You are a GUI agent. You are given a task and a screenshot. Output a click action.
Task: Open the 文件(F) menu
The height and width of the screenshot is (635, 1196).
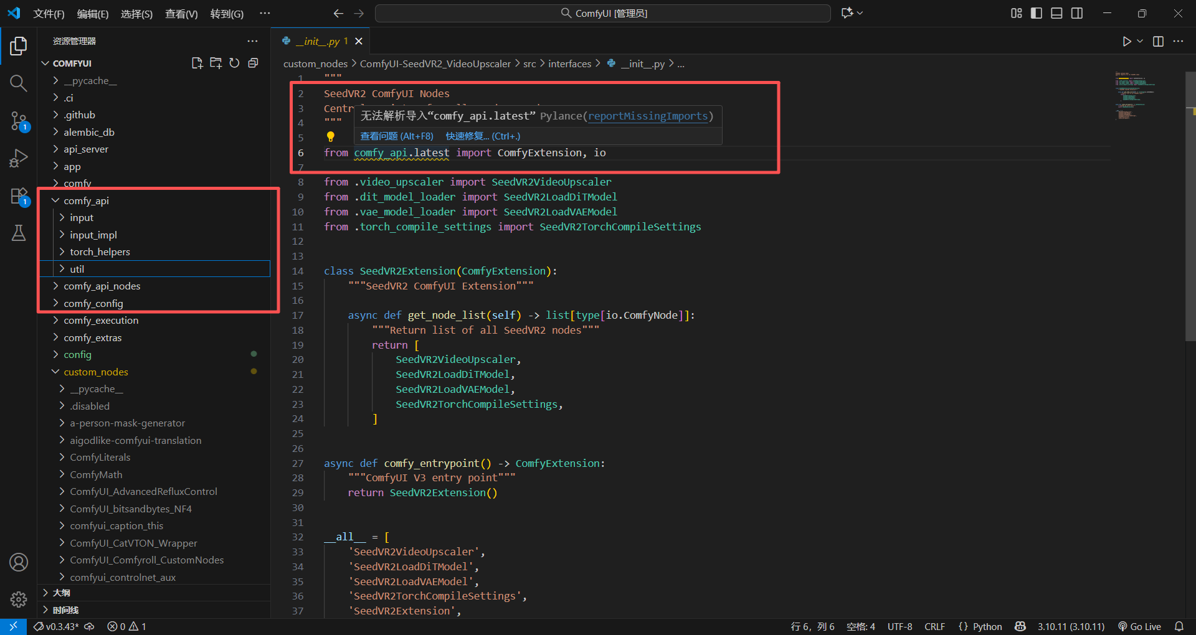pos(49,14)
